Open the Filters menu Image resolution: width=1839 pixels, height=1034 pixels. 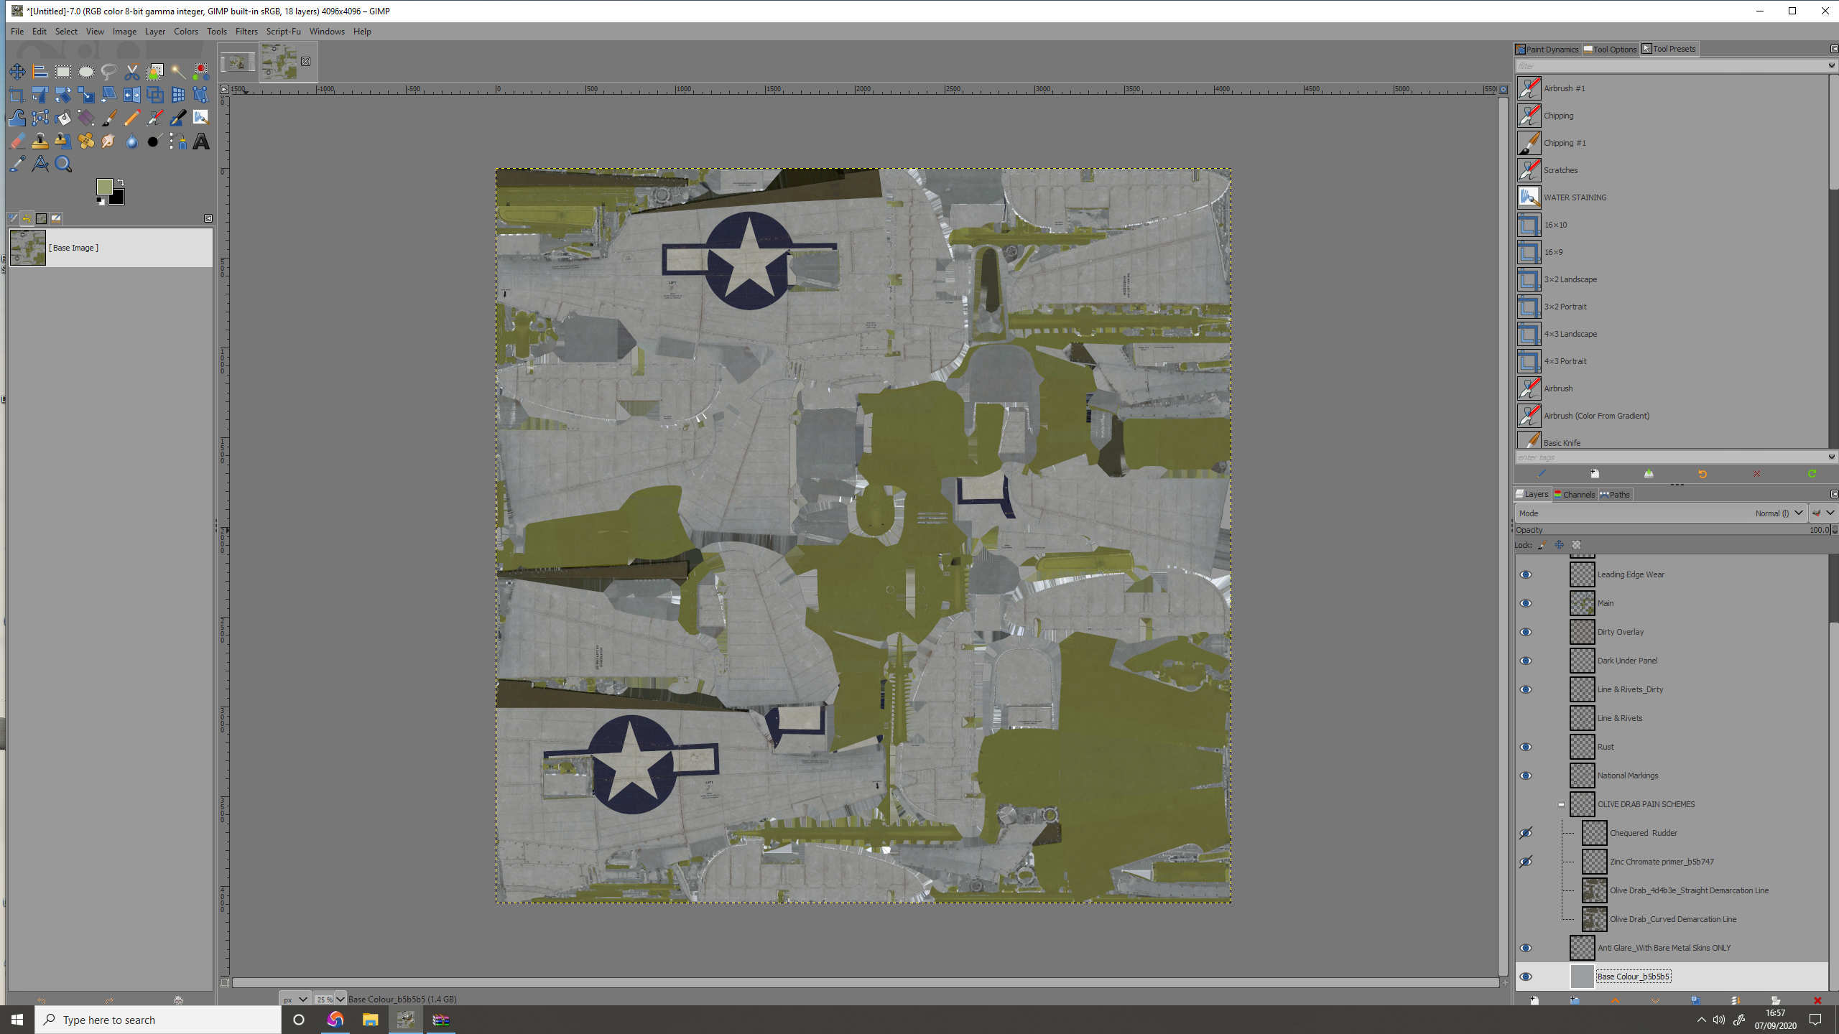pyautogui.click(x=246, y=32)
